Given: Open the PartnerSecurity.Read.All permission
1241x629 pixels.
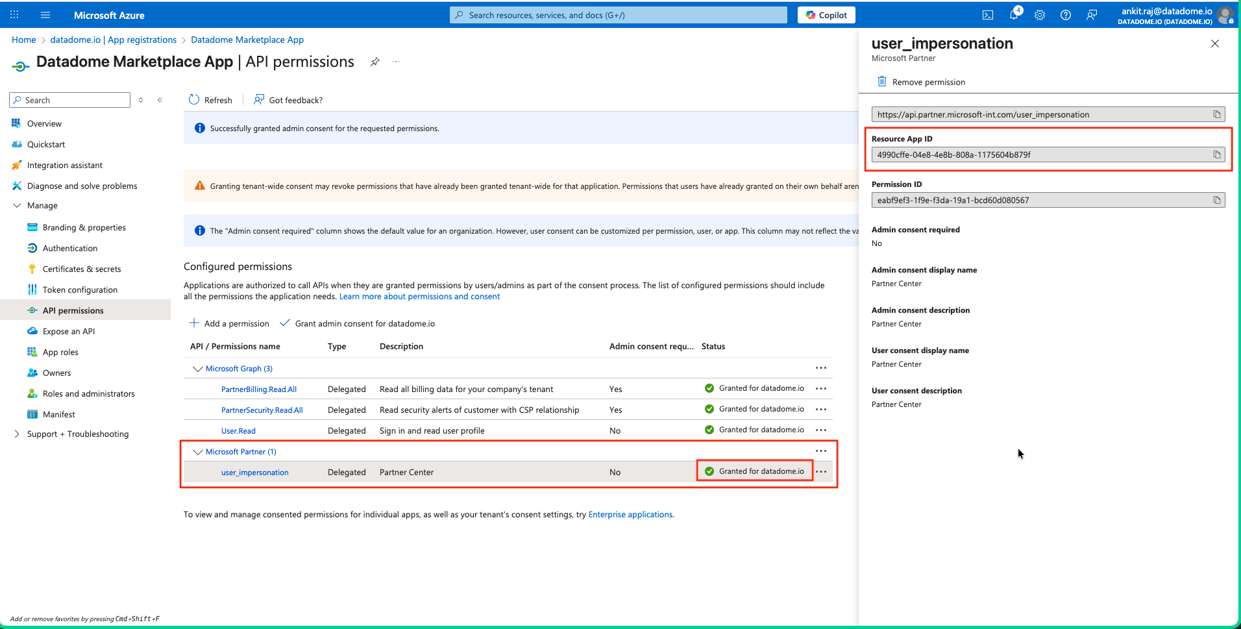Looking at the screenshot, I should [262, 410].
